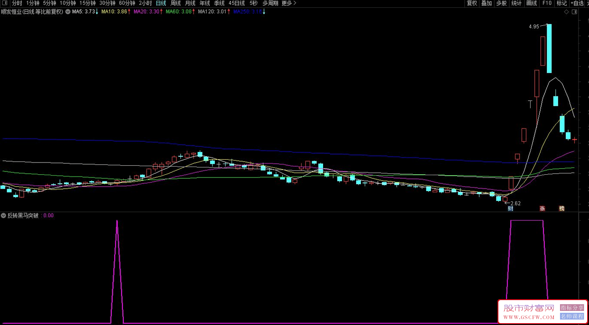Open the 指标分享 link in the overlay

tap(572, 307)
